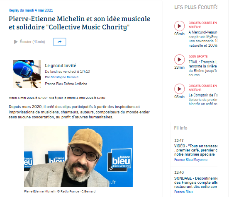Click the share arrow button

[60, 42]
